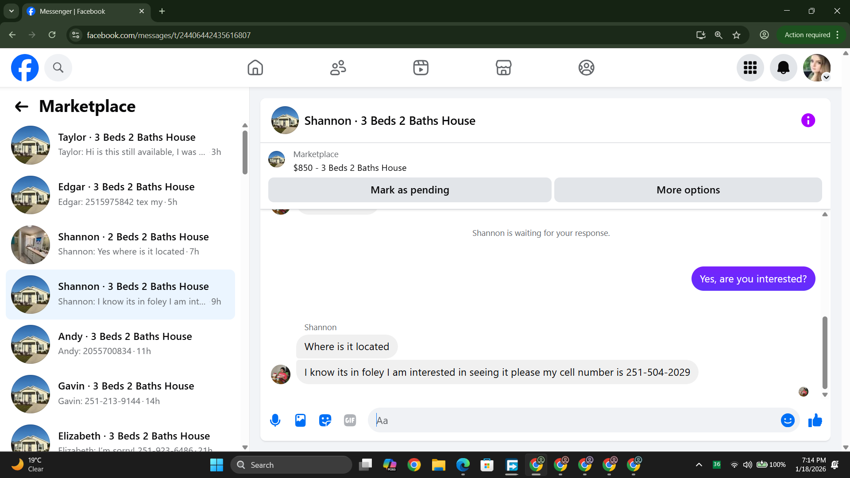
Task: Open the Facebook apps grid menu
Action: click(750, 68)
